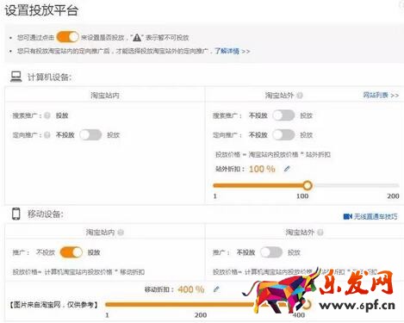The image size is (404, 323).
Task: Click the video camera icon by 无线直通车技巧
Action: tap(347, 216)
